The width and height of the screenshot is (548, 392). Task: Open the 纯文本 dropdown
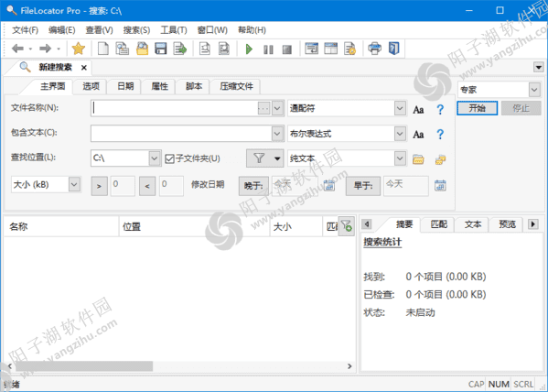click(400, 158)
